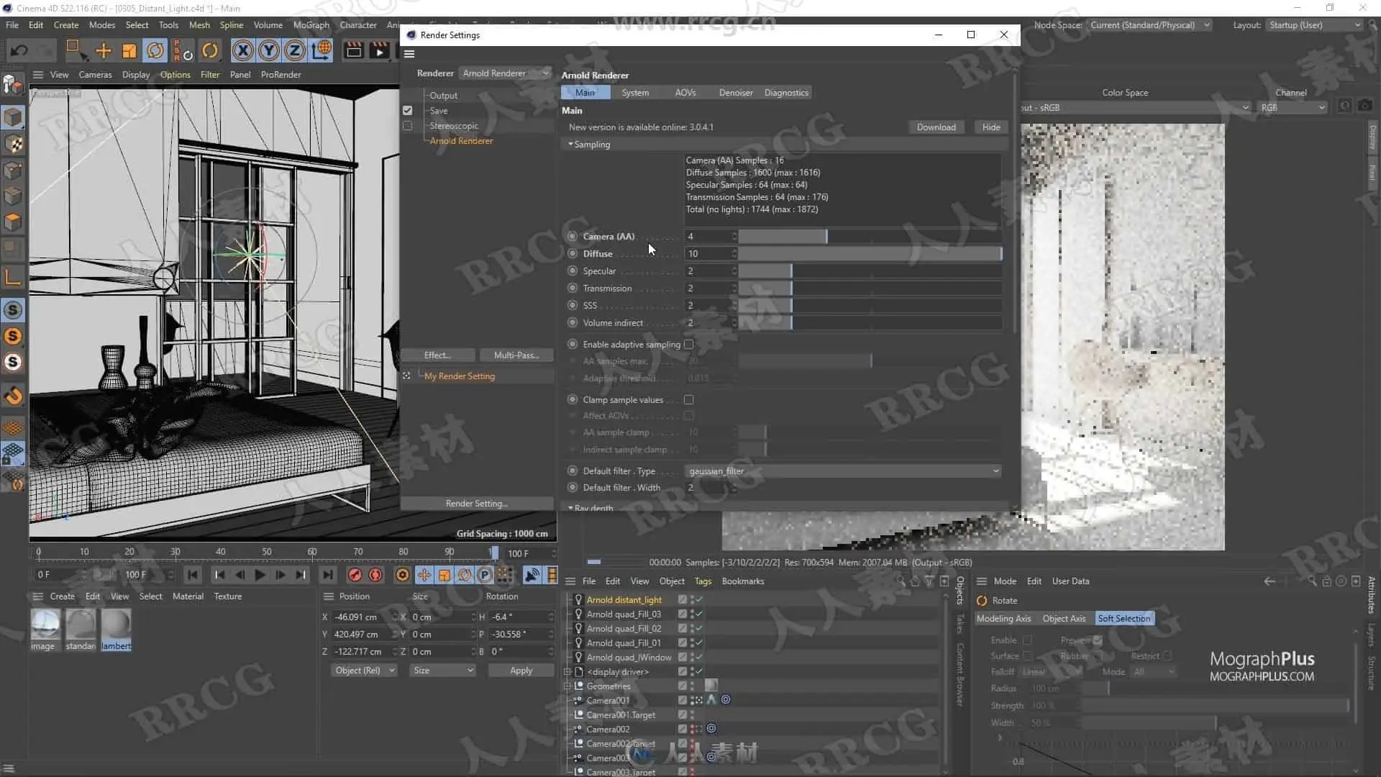The width and height of the screenshot is (1381, 777).
Task: Collapse the Sampling section
Action: tap(571, 145)
